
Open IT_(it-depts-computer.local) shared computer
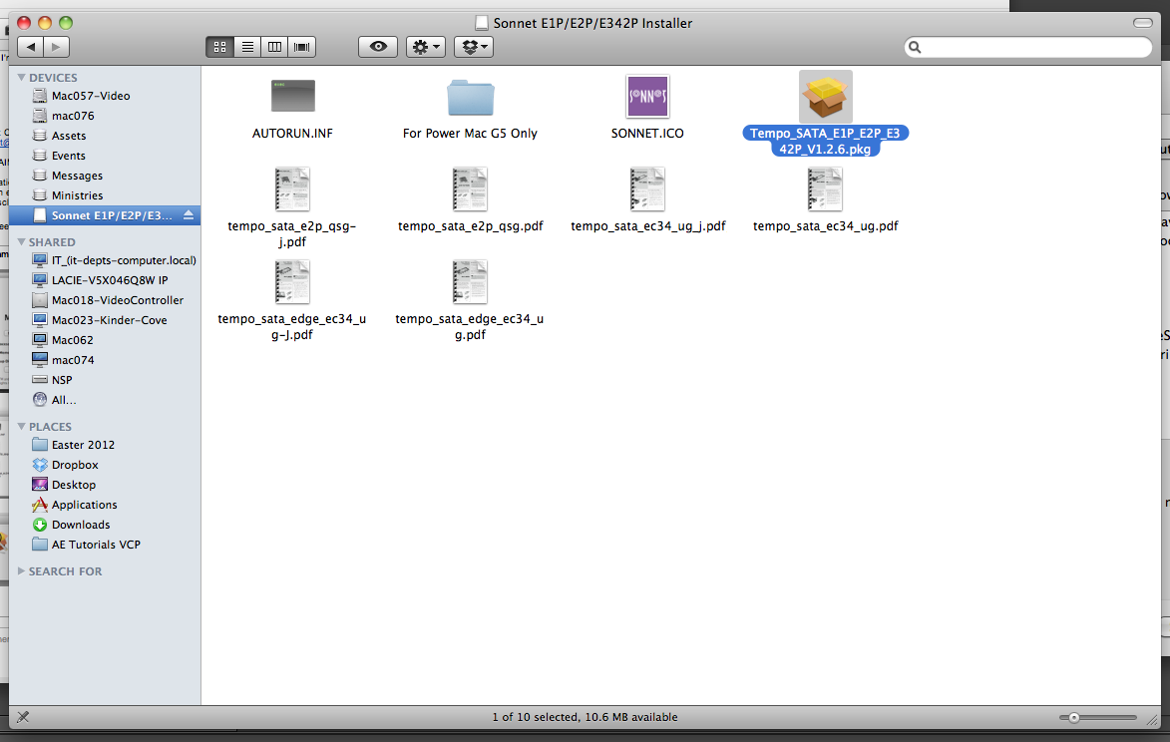[105, 260]
